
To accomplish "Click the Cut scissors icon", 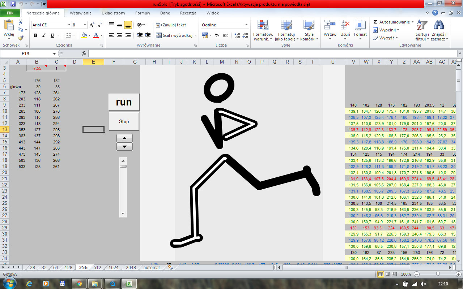I will click(21, 22).
